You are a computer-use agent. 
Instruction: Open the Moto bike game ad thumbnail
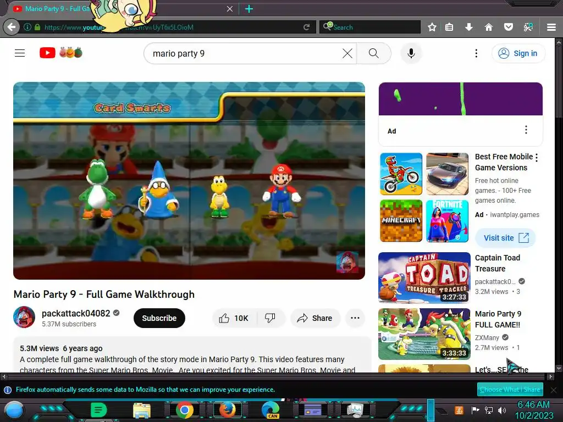pyautogui.click(x=401, y=174)
